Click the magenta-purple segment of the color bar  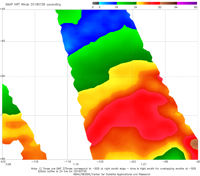187,3
